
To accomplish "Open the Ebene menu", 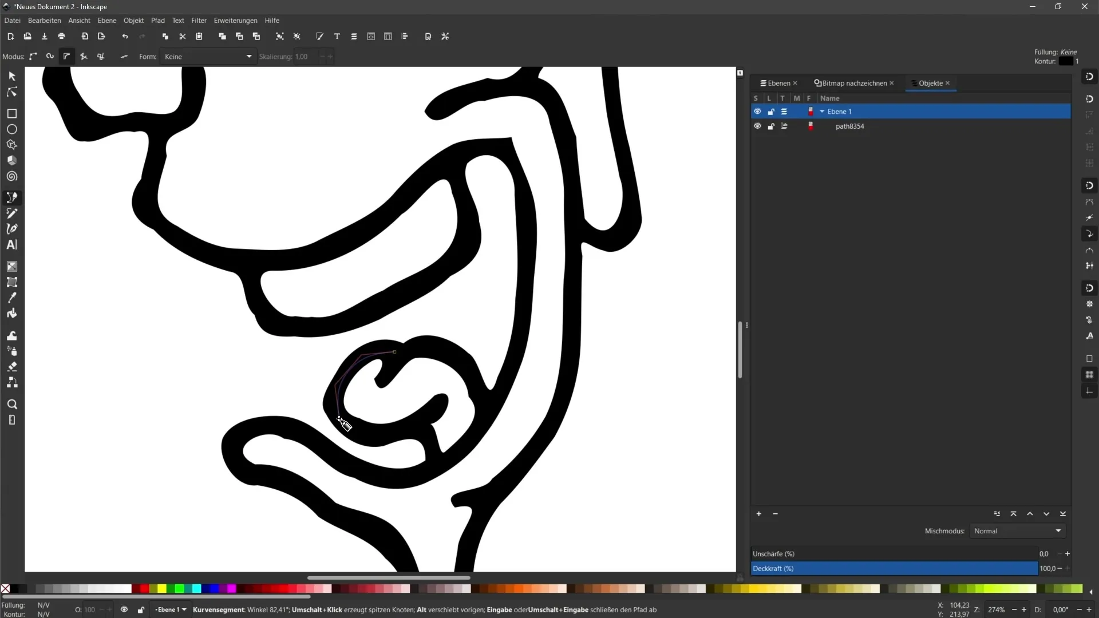I will (106, 21).
